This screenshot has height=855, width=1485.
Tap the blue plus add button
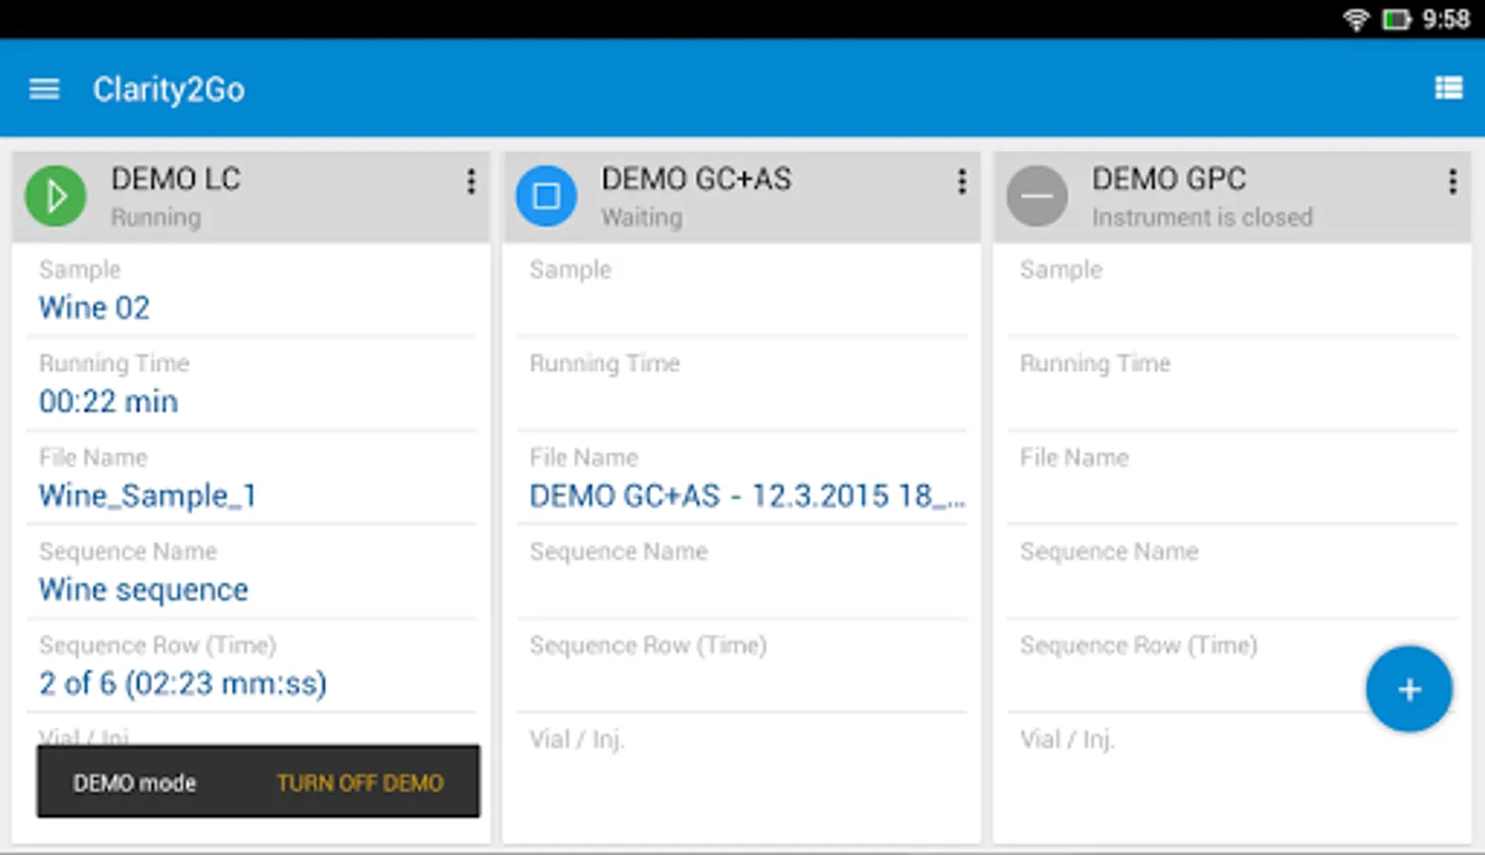pyautogui.click(x=1409, y=689)
